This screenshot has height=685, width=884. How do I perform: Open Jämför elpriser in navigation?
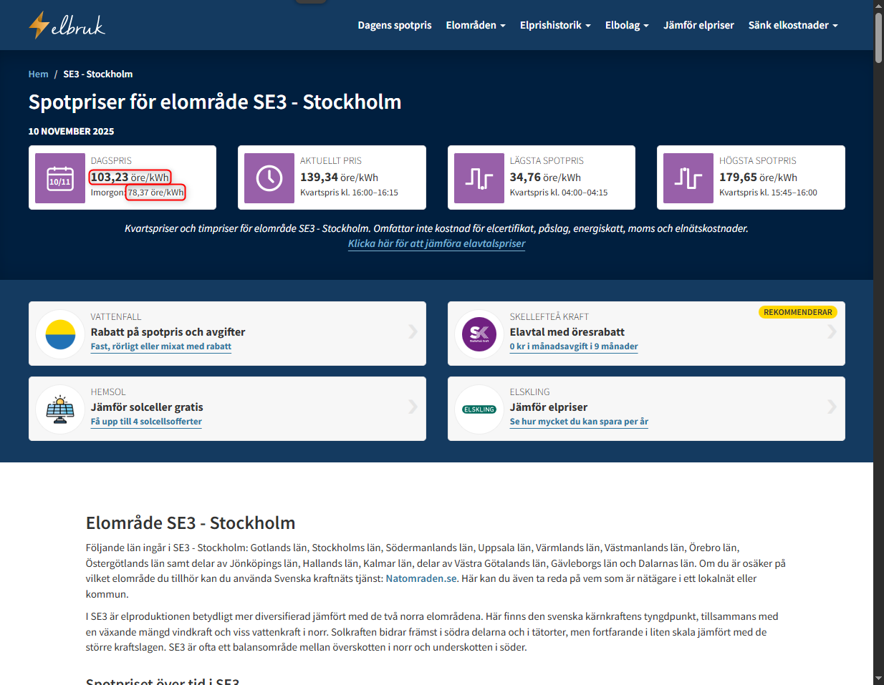[698, 25]
